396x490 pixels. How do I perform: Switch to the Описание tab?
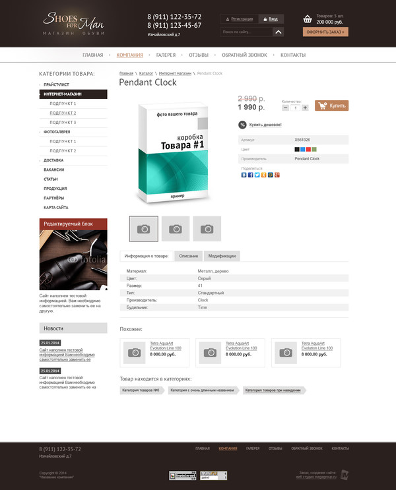pyautogui.click(x=188, y=256)
